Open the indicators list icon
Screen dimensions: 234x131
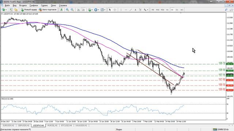(89, 10)
